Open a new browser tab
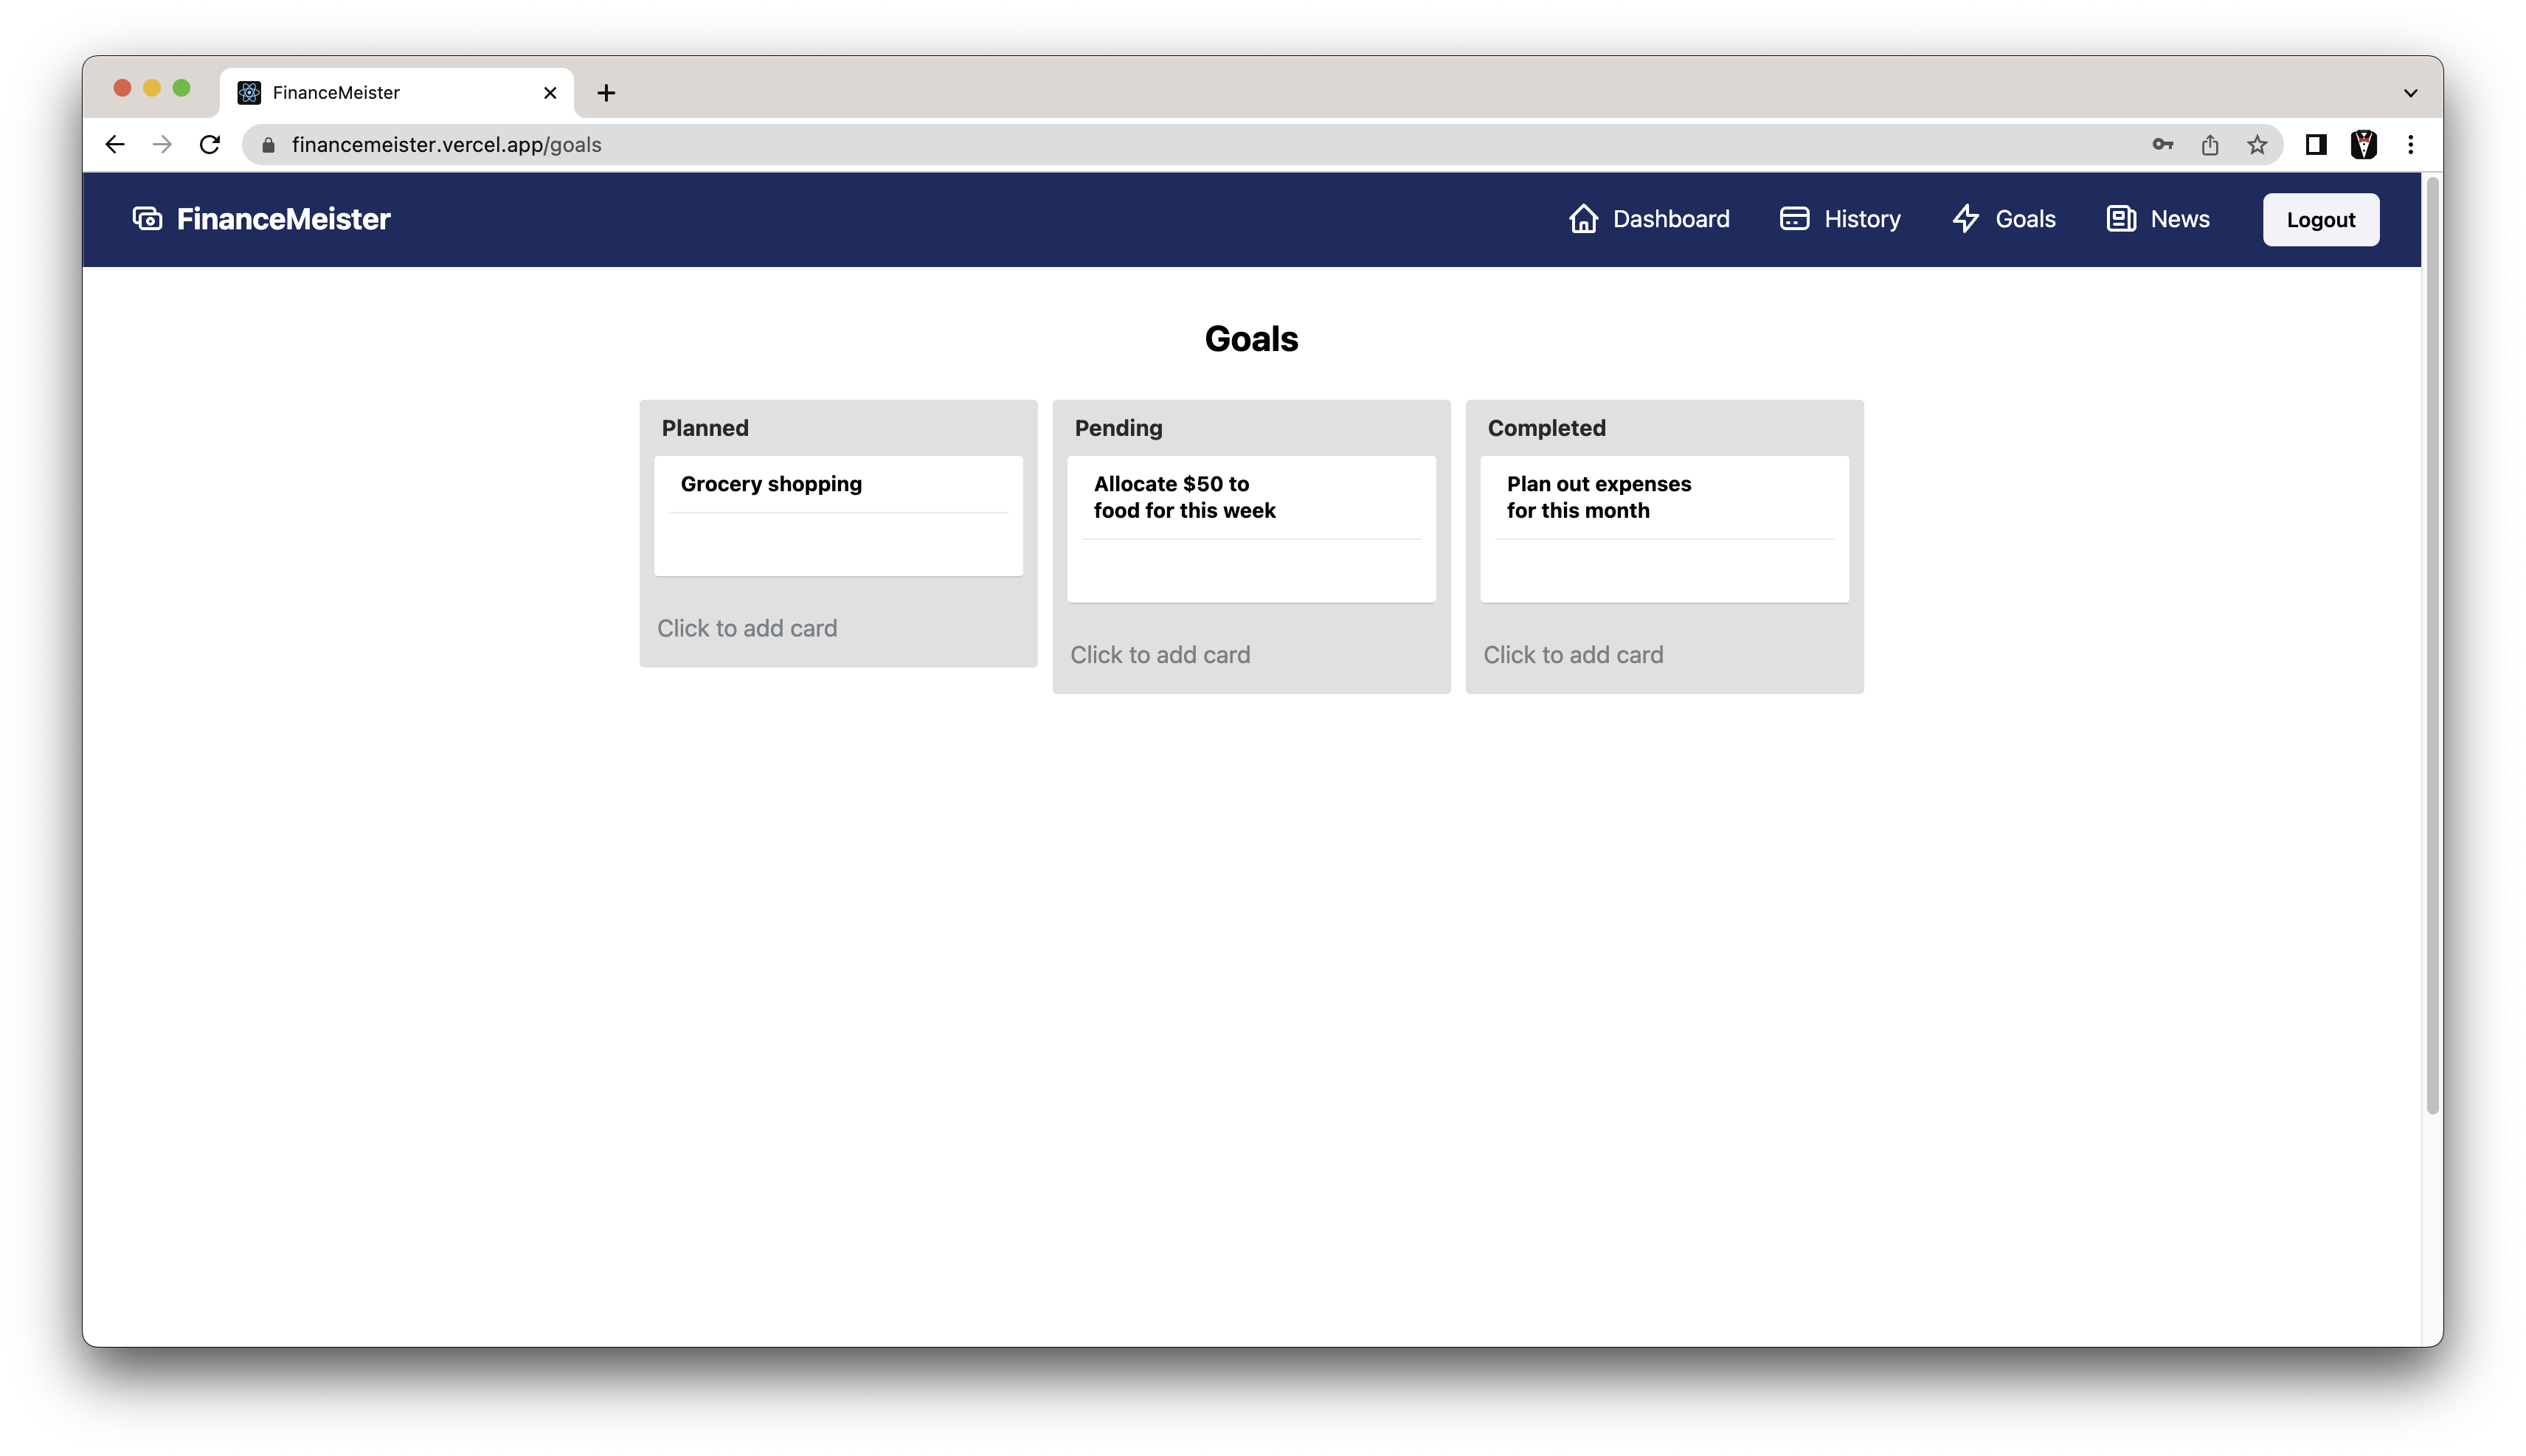The width and height of the screenshot is (2526, 1456). pyautogui.click(x=606, y=93)
